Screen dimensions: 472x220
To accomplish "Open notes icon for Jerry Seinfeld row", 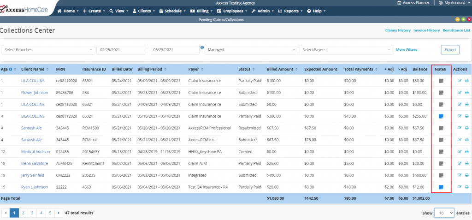I will point(441,175).
